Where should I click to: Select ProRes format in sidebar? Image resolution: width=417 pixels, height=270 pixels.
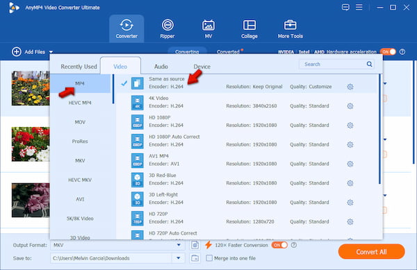click(x=80, y=141)
